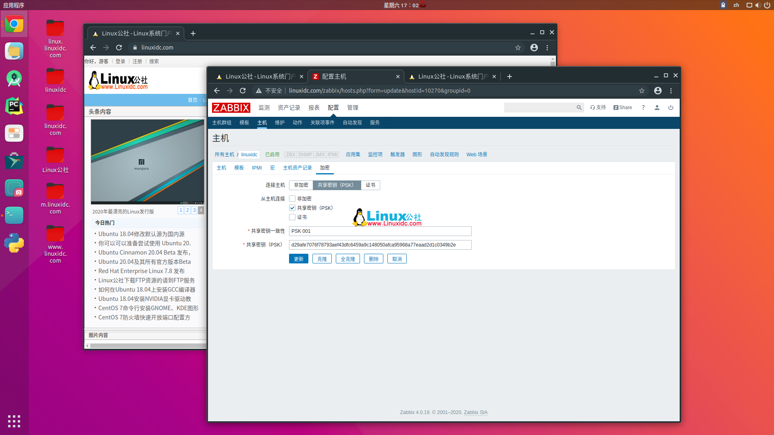Open the Terminal from the dock
Screen dimensions: 774x435
[x=14, y=215]
